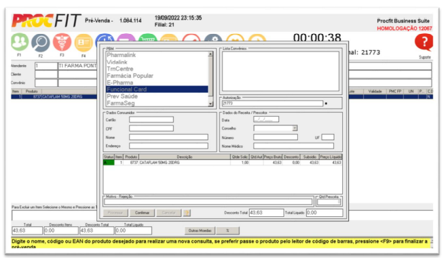Viewport: 444px width, 261px height.
Task: Click the red Suporte help icon
Action: 424,43
